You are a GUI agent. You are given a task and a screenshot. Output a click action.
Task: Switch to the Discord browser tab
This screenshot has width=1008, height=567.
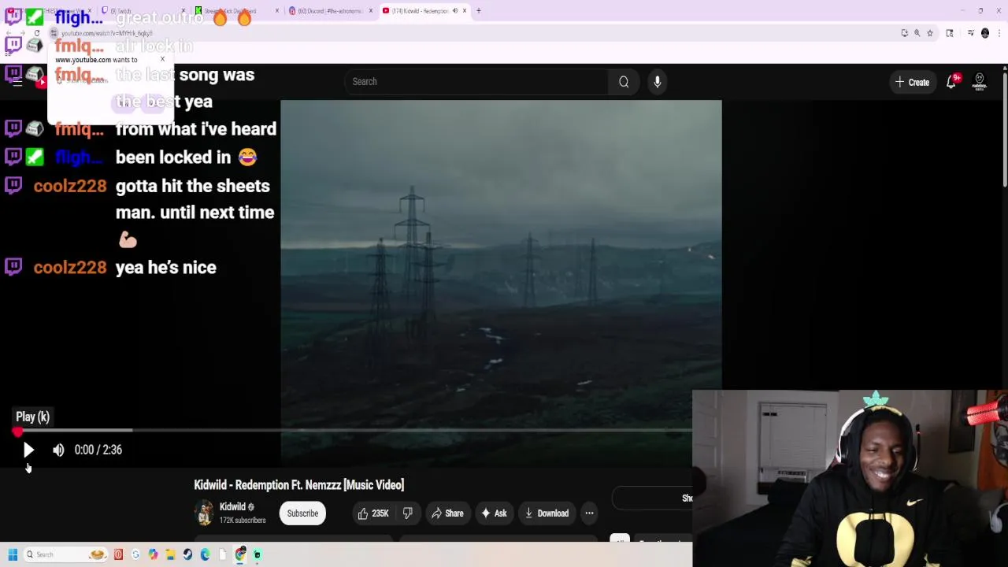(331, 11)
